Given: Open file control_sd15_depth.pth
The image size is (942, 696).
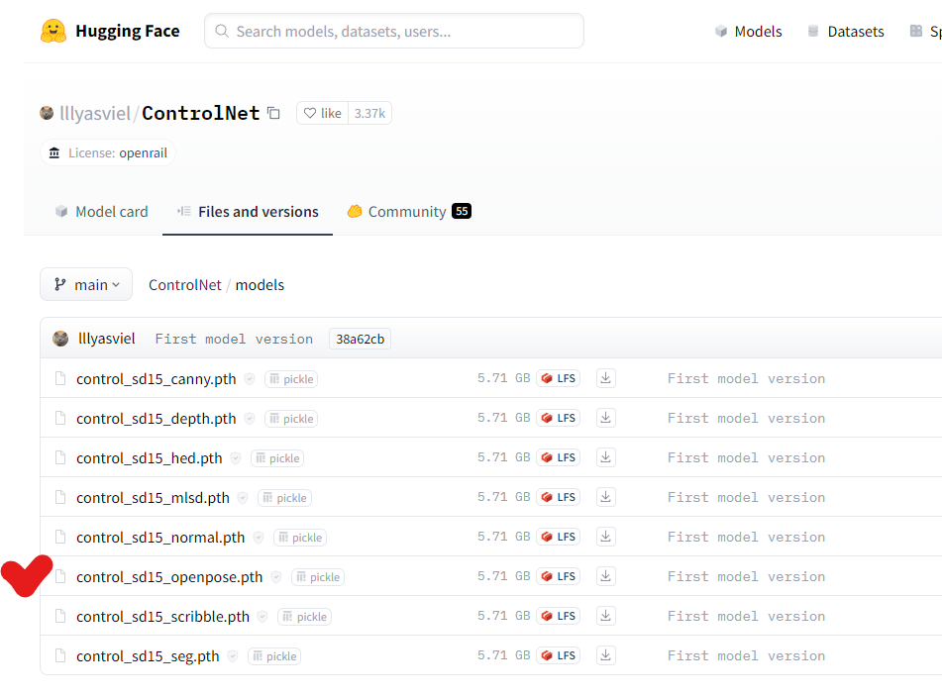Looking at the screenshot, I should click(x=157, y=419).
